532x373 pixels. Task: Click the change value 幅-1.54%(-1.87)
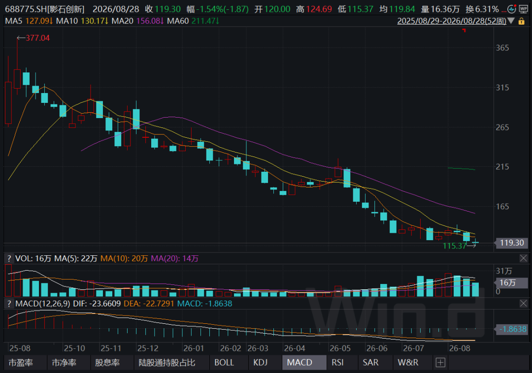point(218,9)
